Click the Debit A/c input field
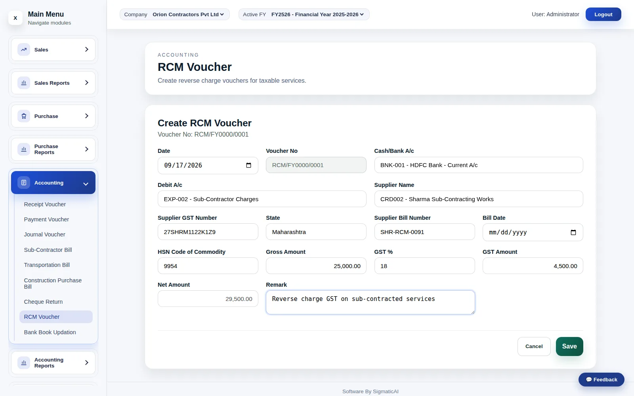634x396 pixels. [262, 199]
